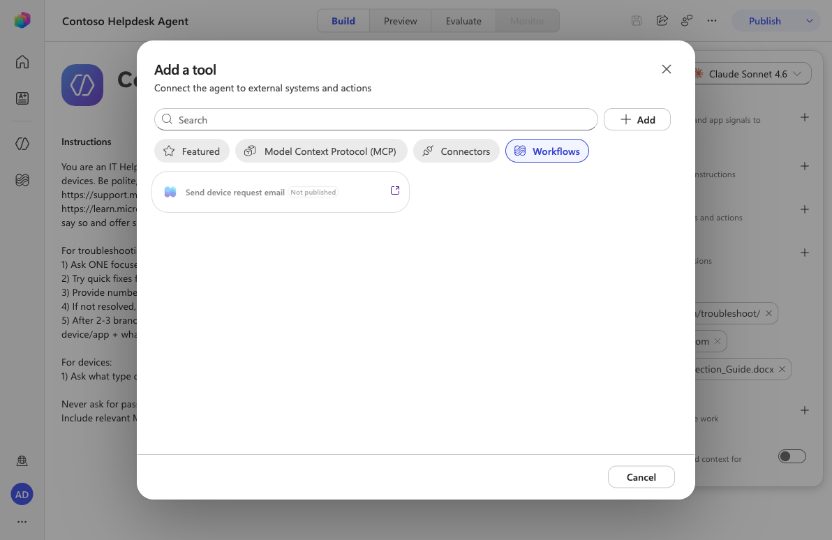Select the Connectors filter chip
The height and width of the screenshot is (540, 832).
456,151
